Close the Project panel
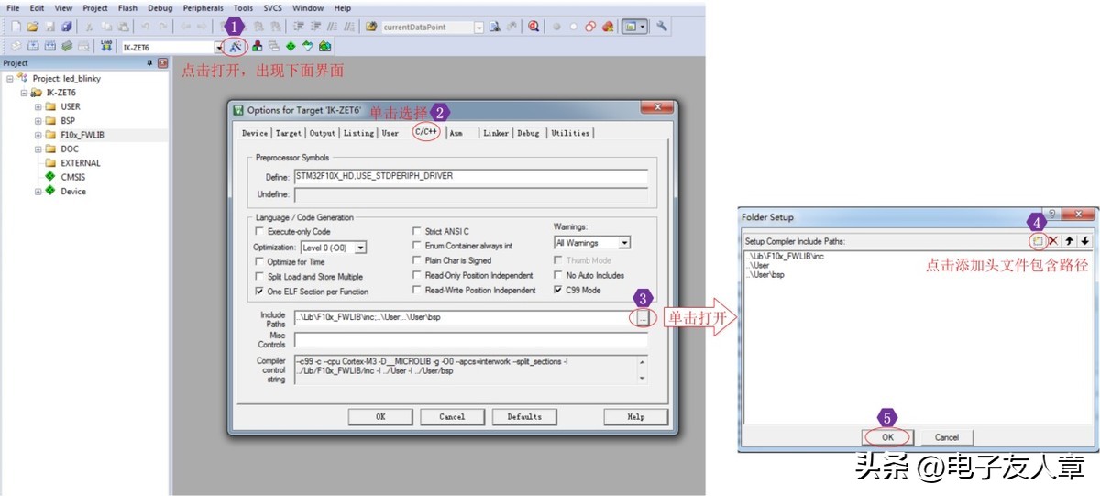The height and width of the screenshot is (496, 1100). coord(162,62)
